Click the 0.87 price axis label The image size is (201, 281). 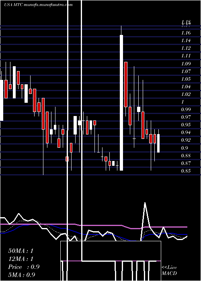point(186,163)
